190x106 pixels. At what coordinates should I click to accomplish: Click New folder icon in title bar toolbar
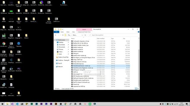[x=61, y=29]
